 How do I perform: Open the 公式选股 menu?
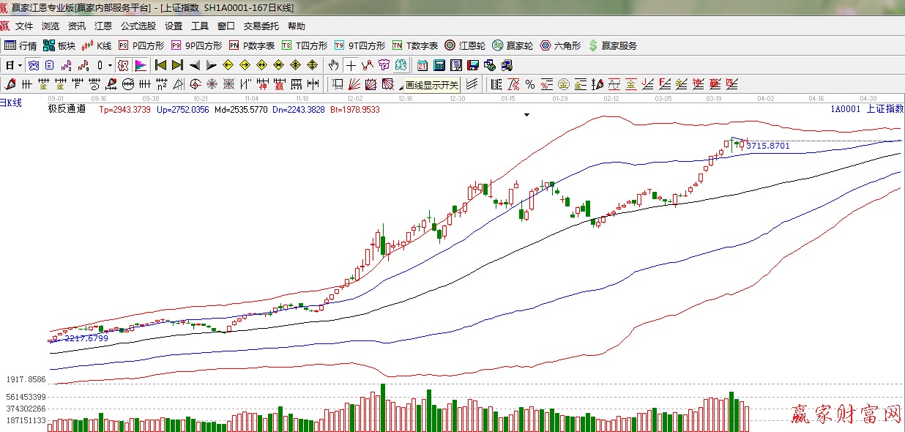[x=138, y=26]
